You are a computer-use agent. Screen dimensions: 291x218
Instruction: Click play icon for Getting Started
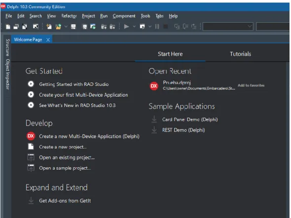click(x=31, y=84)
